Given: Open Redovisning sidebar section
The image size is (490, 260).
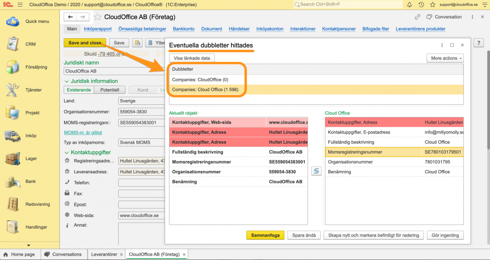Looking at the screenshot, I should 30,204.
